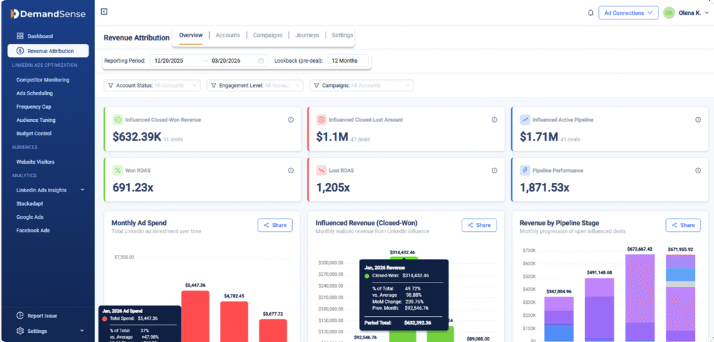Click the info icon on the Pipeline Performance card
This screenshot has width=714, height=342.
point(698,171)
